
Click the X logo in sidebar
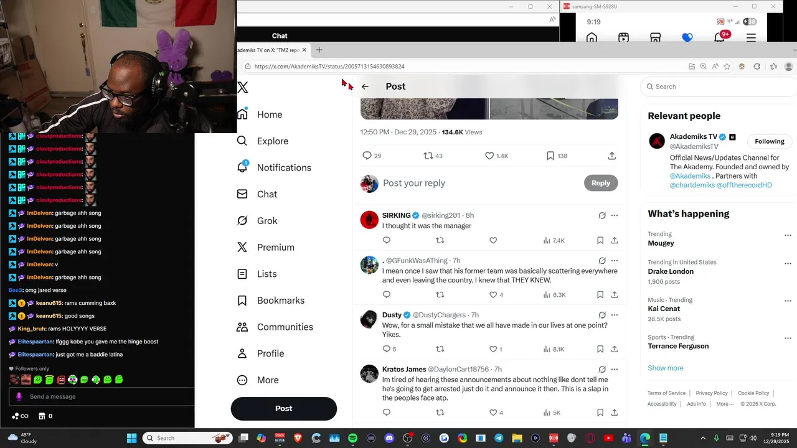tap(243, 88)
